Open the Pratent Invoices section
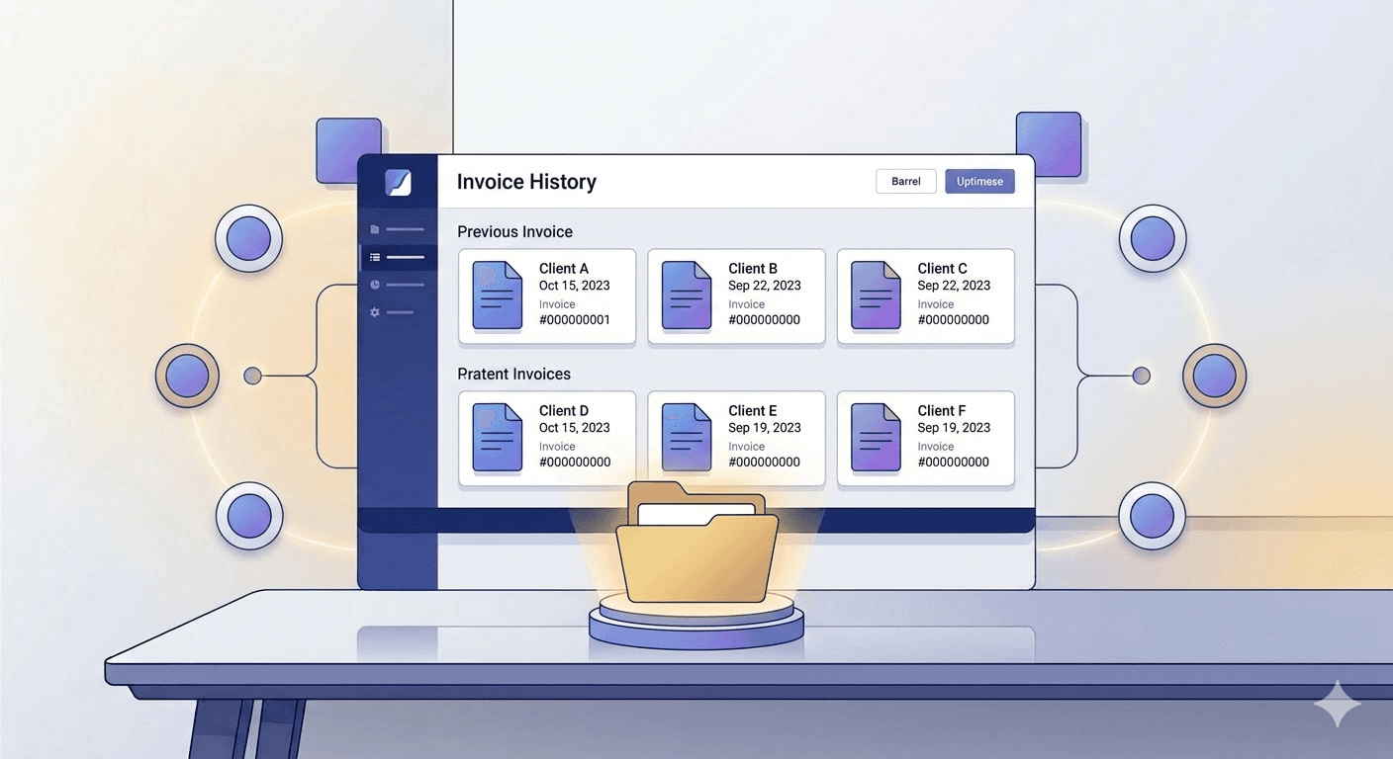The height and width of the screenshot is (759, 1393). [x=513, y=374]
